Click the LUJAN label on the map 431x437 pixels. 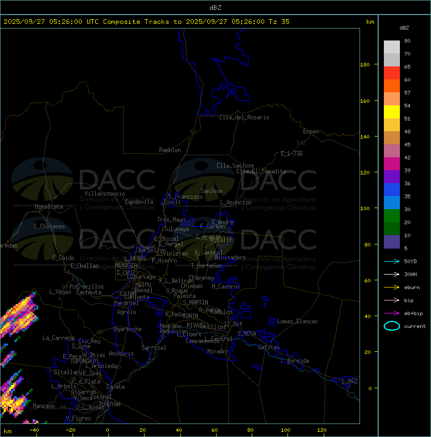128,294
